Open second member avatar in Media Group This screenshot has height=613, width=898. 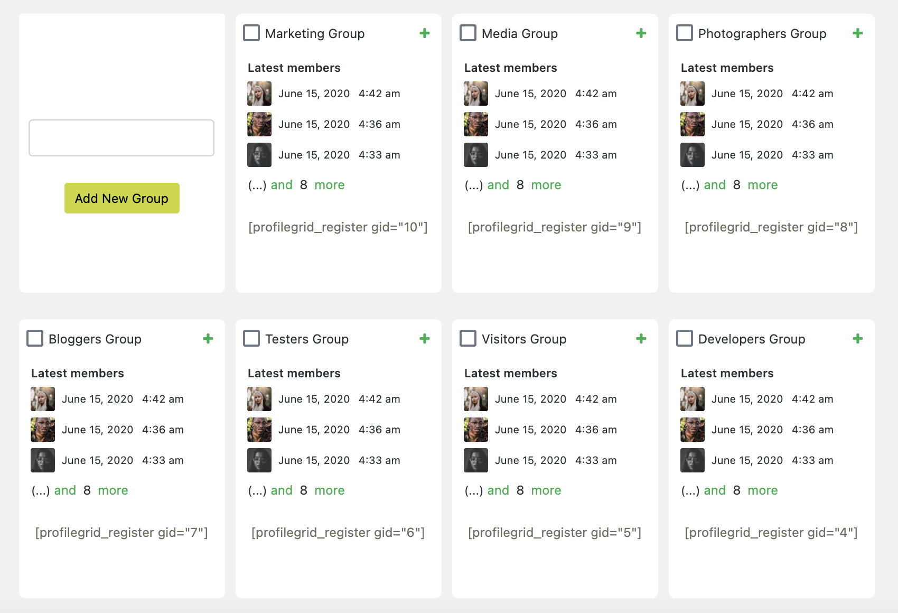[475, 124]
